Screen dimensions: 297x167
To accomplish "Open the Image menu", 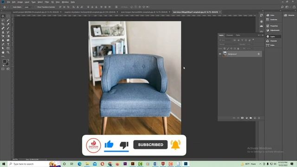I will click(20, 2).
